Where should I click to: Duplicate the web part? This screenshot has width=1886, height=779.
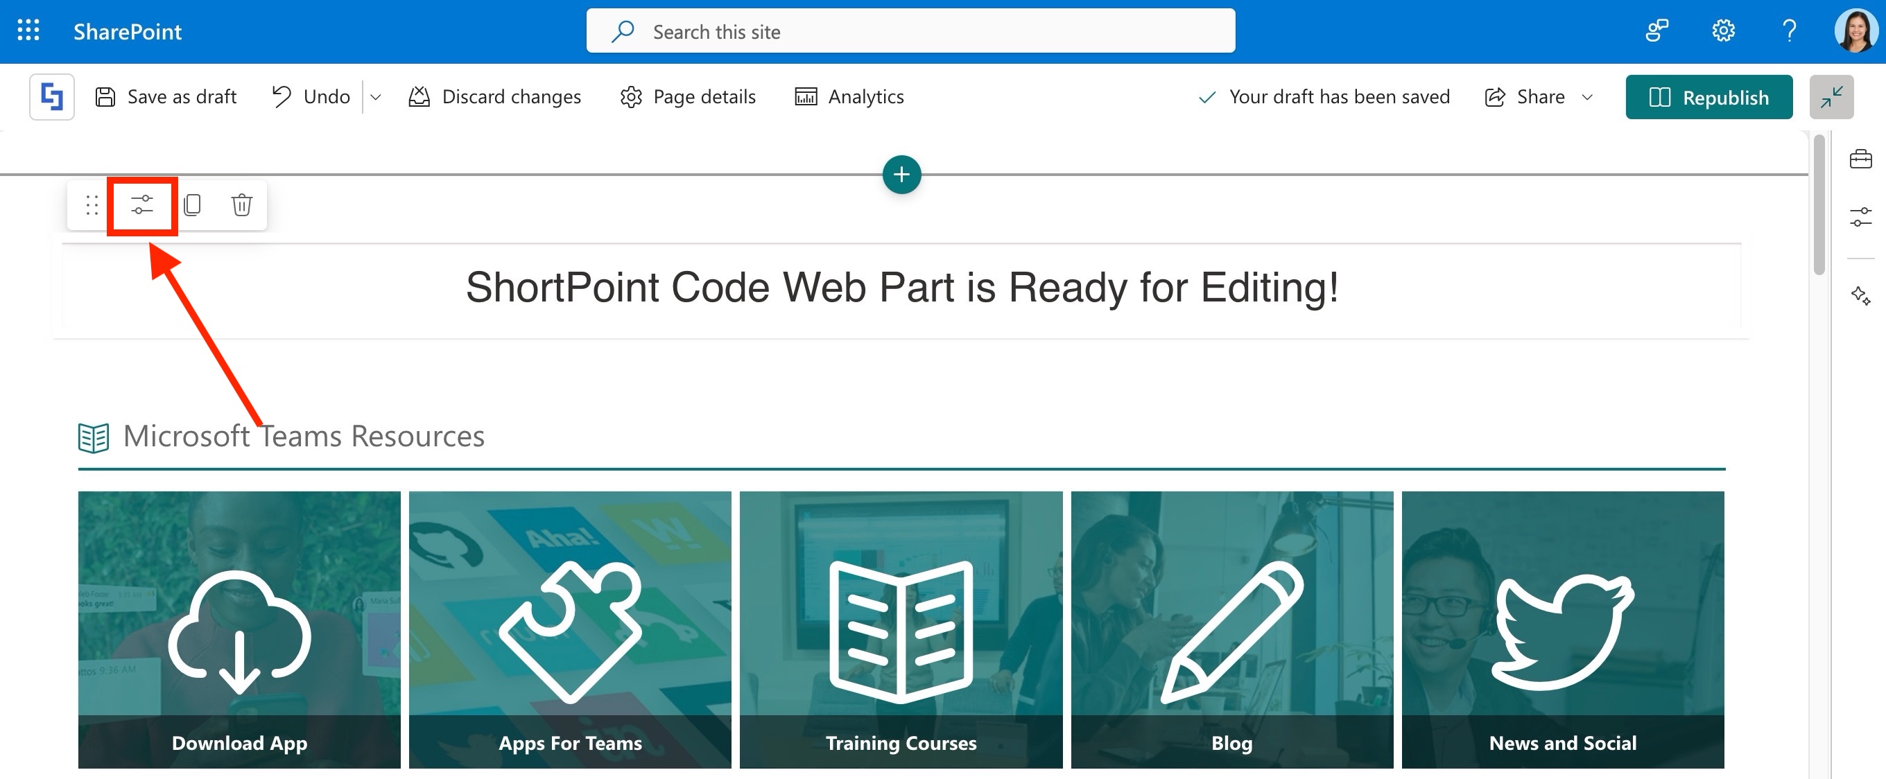pyautogui.click(x=193, y=205)
